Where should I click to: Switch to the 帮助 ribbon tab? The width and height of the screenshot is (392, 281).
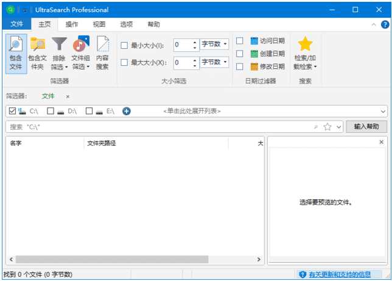(153, 24)
